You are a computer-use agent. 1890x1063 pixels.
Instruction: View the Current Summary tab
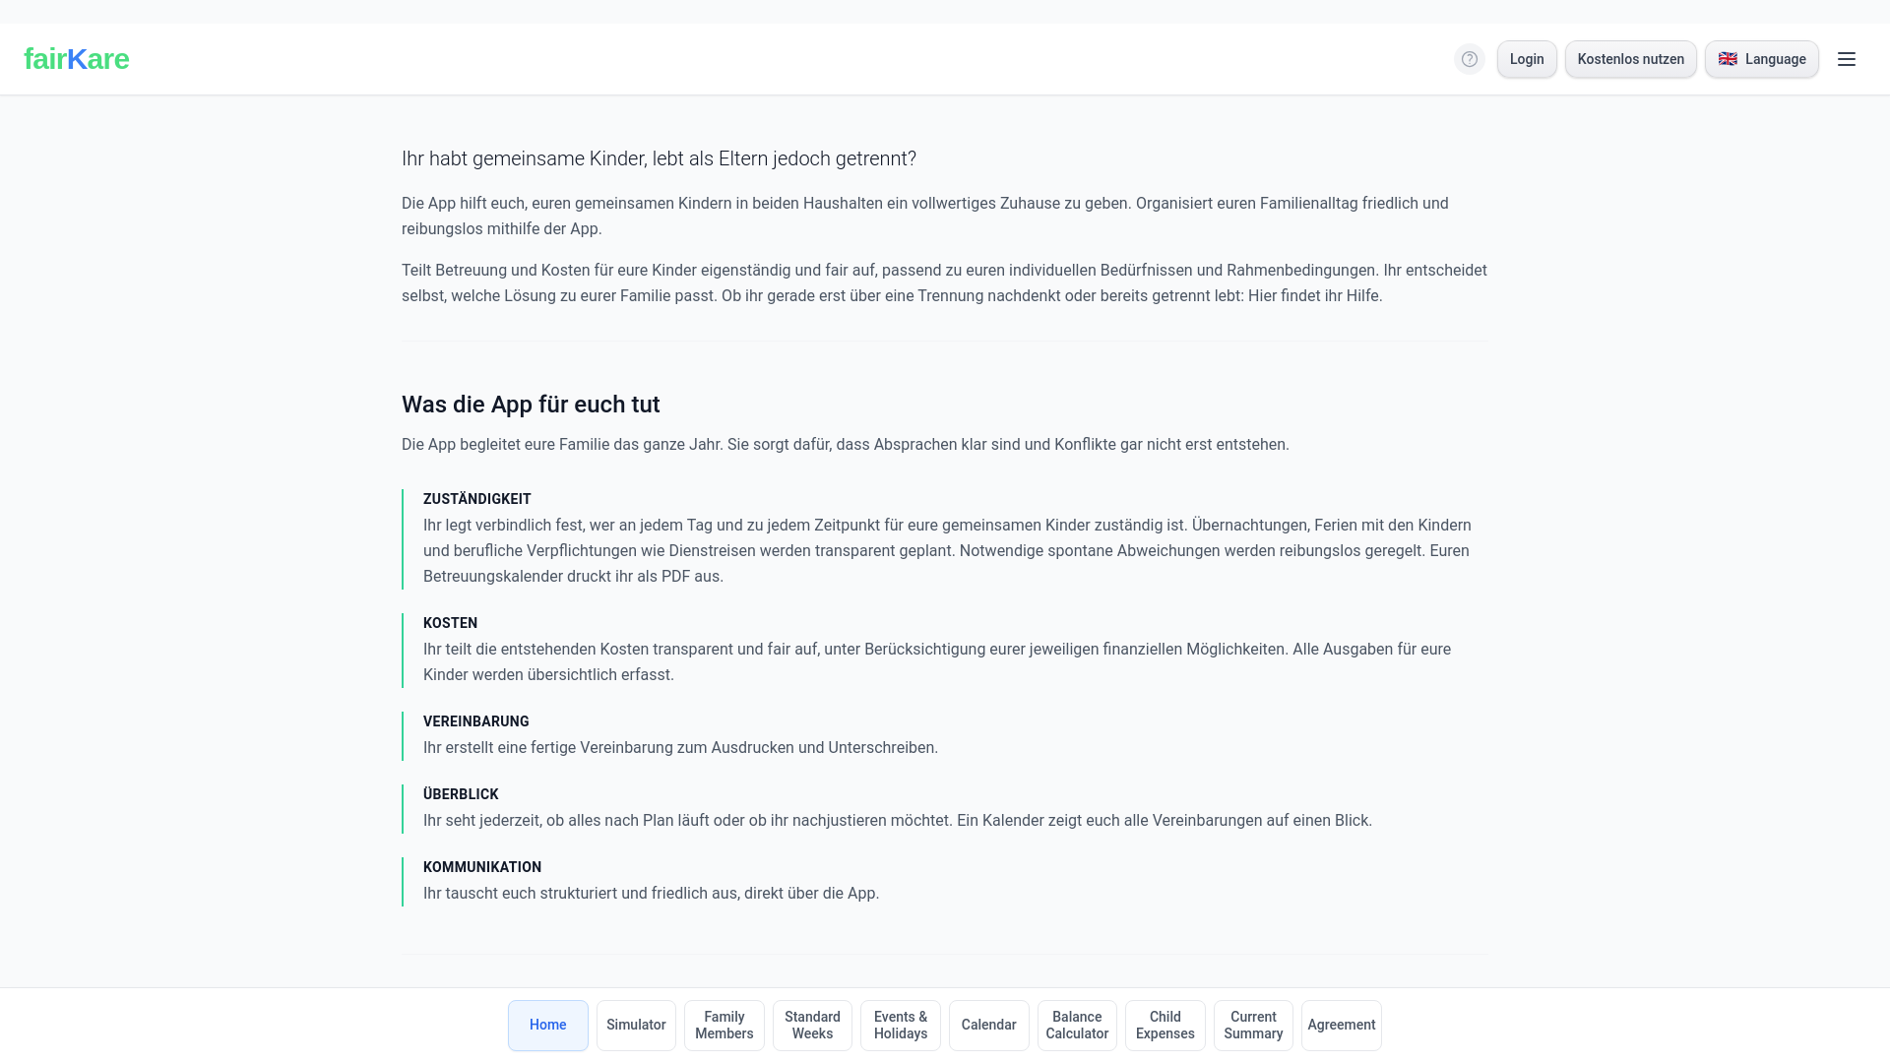point(1253,1026)
